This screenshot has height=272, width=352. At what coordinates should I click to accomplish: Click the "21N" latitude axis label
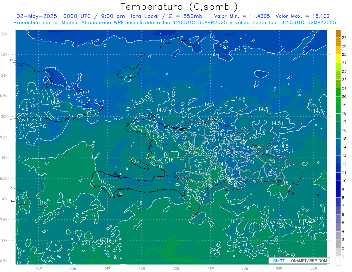coord(5,75)
